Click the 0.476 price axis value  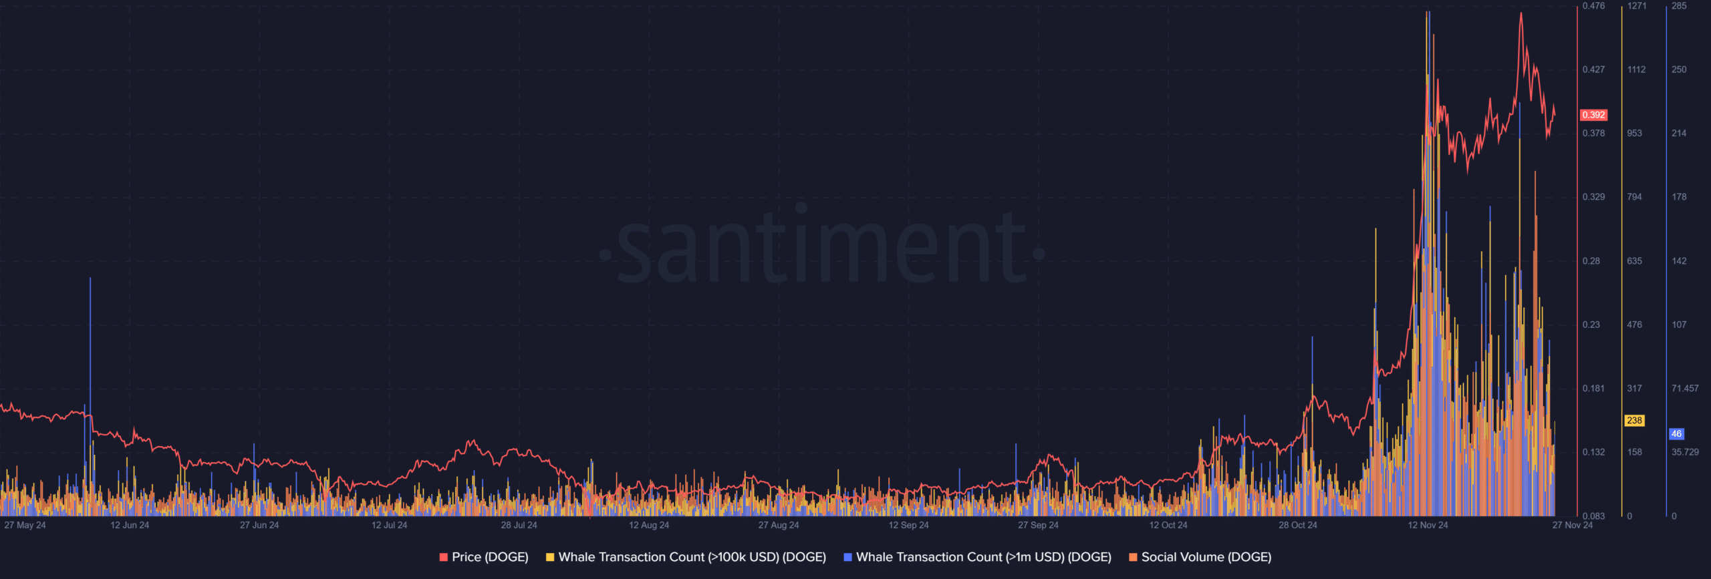[1593, 5]
